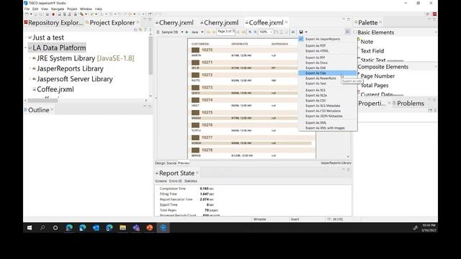
Task: Choose Export As Ods
Action: coord(328,73)
